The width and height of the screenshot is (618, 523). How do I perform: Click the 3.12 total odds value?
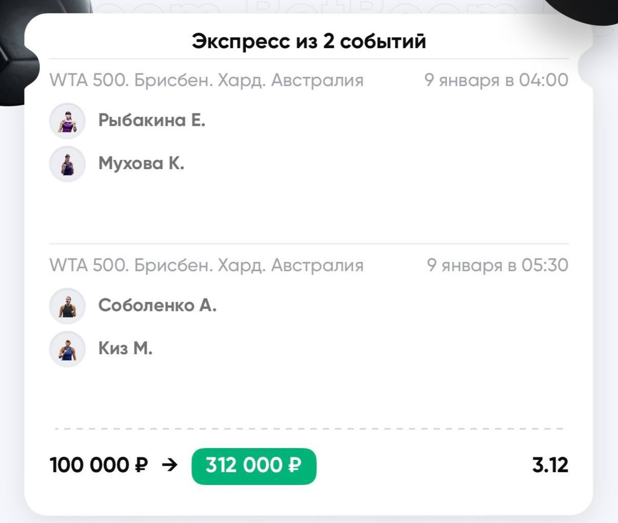(550, 466)
